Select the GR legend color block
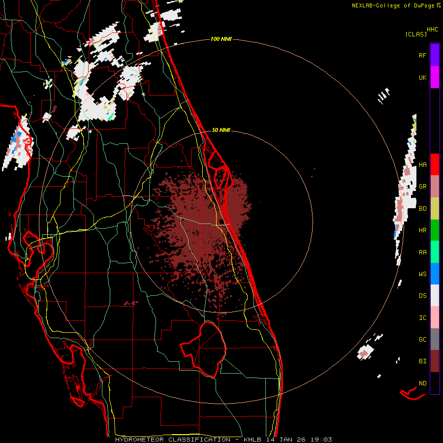Image resolution: width=443 pixels, height=443 pixels. 435,186
